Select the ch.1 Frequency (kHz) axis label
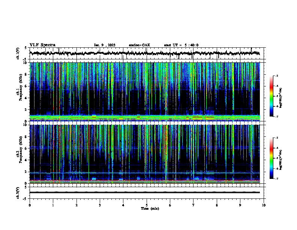 (x=19, y=92)
